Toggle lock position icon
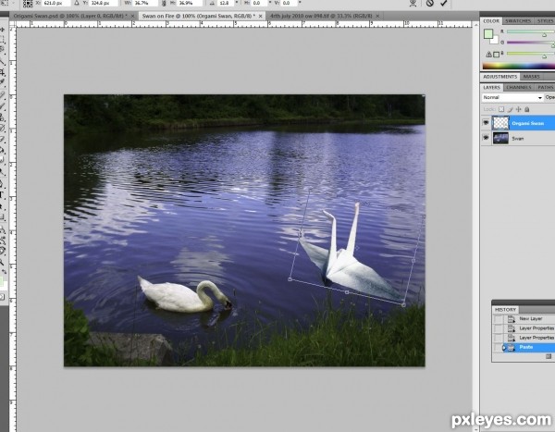This screenshot has width=555, height=432. (519, 109)
